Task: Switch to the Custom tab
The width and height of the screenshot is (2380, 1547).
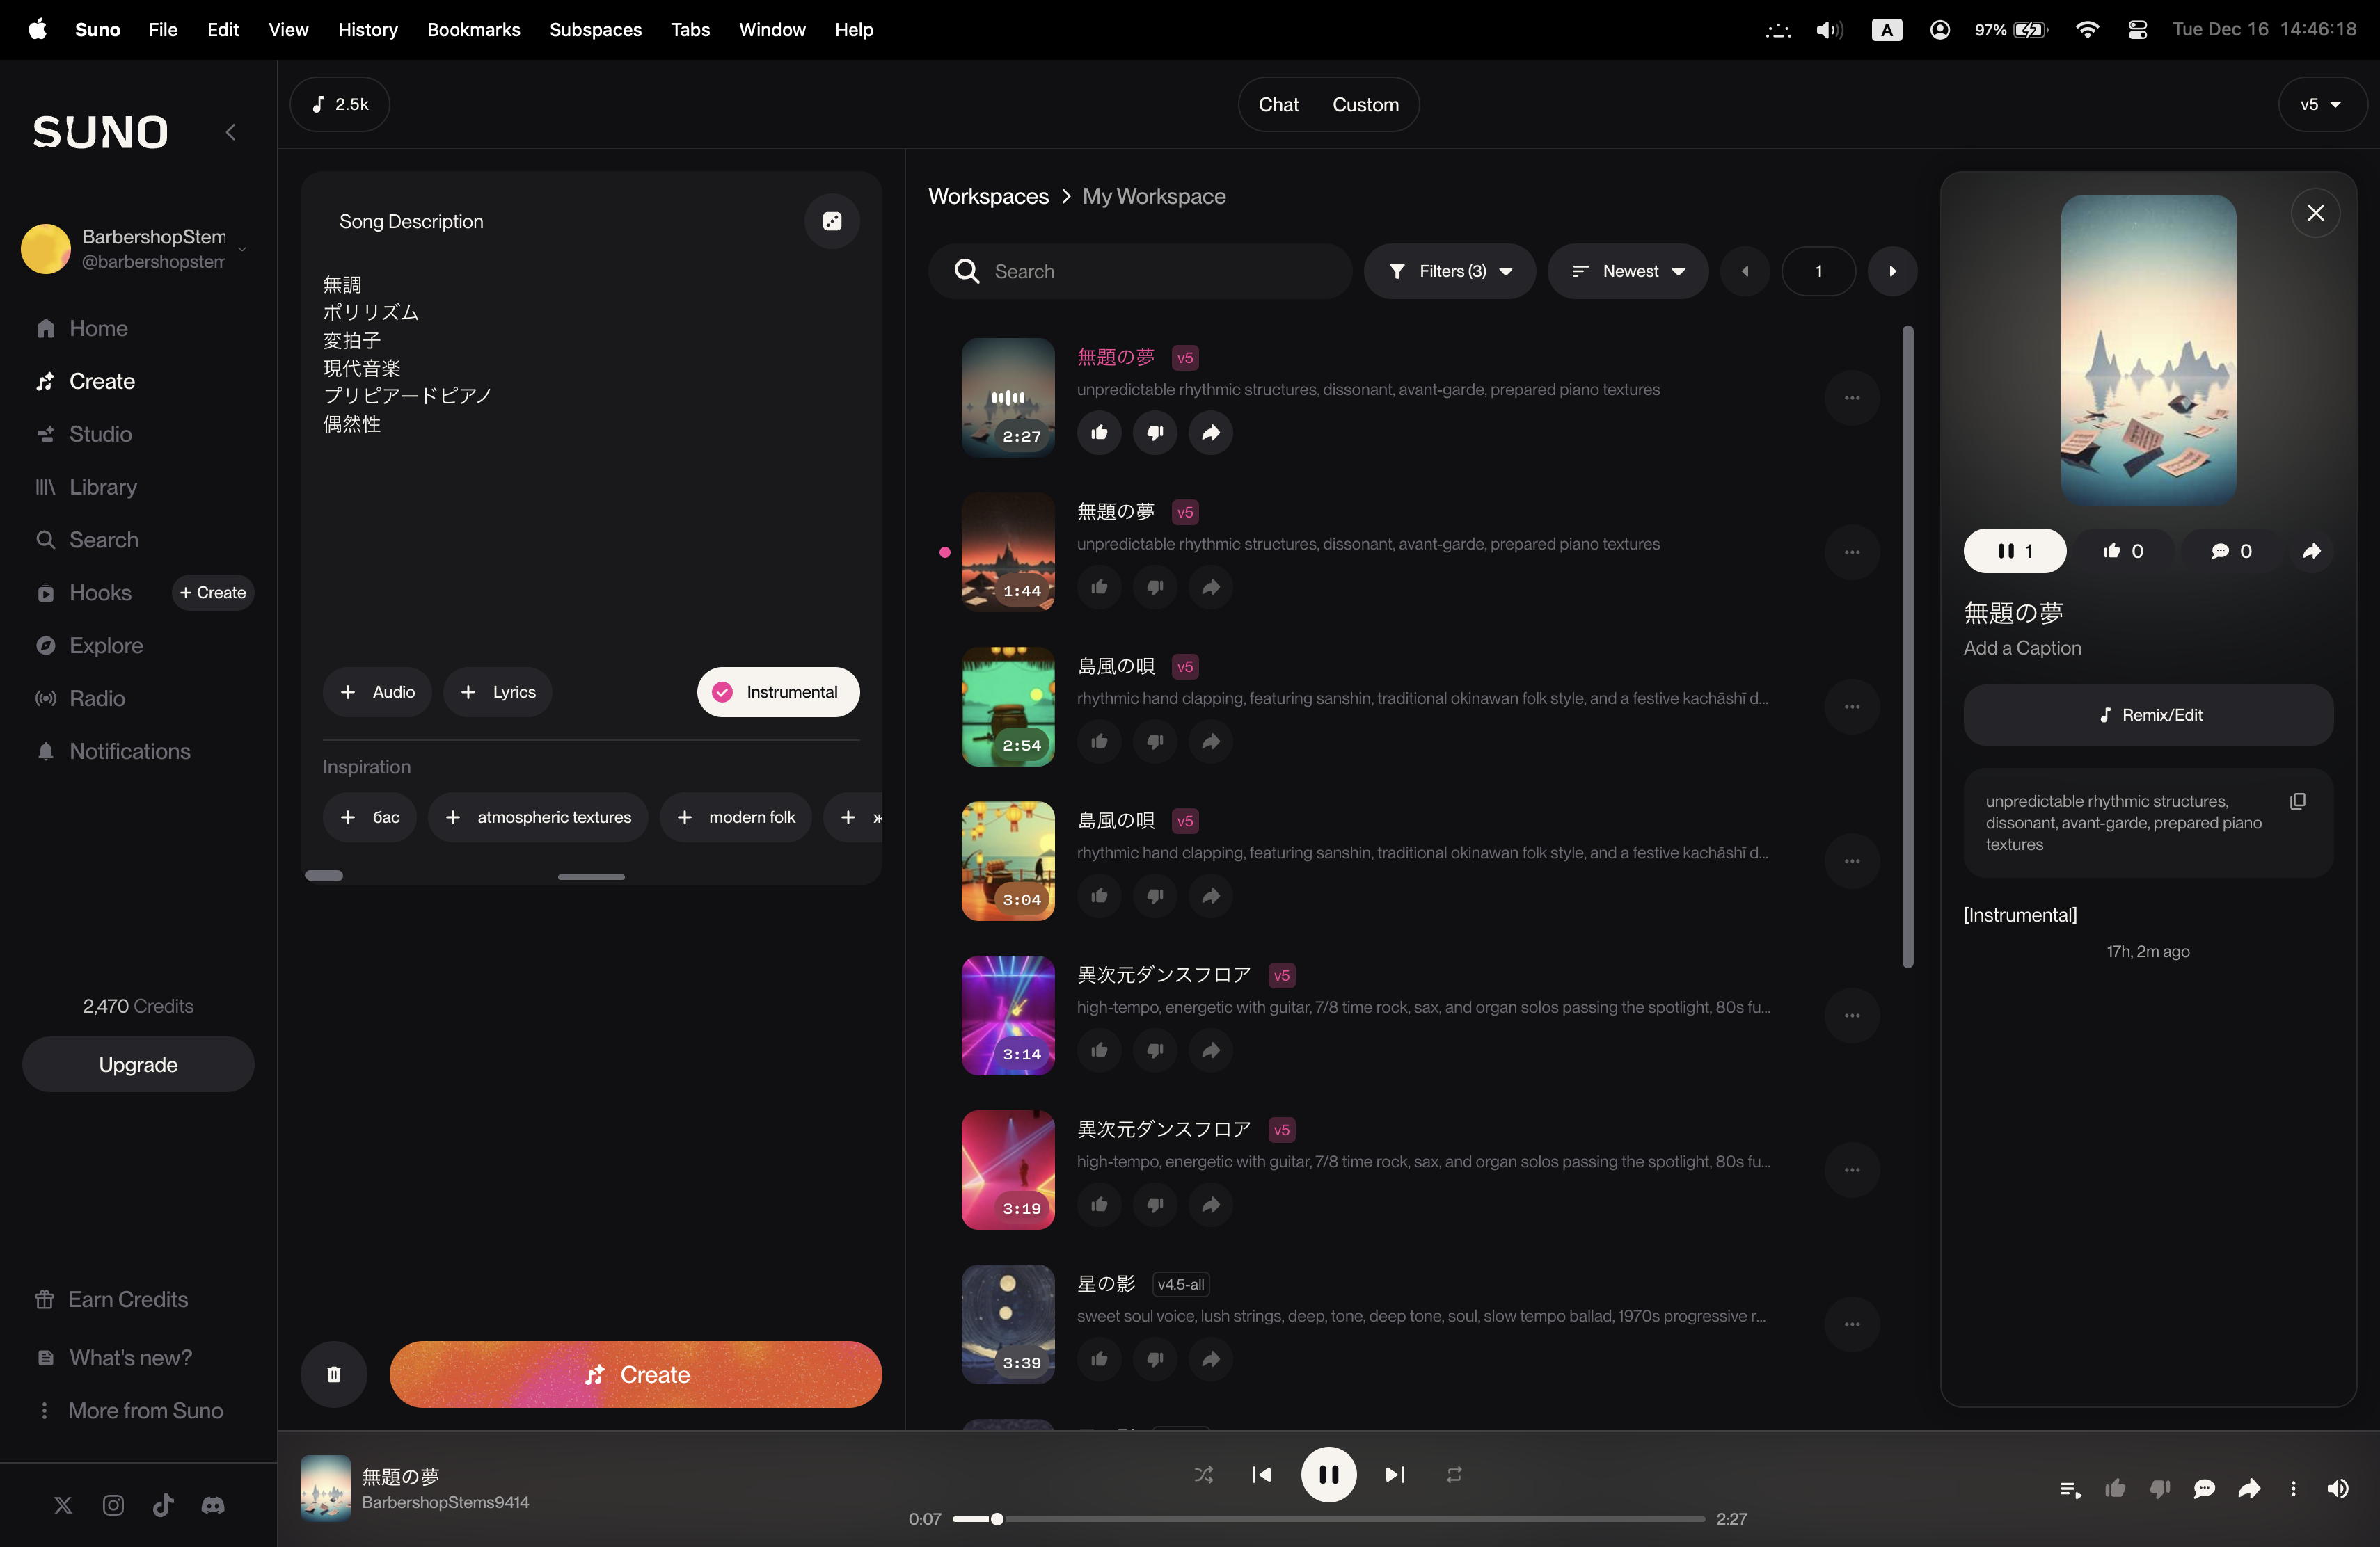Action: pos(1365,104)
